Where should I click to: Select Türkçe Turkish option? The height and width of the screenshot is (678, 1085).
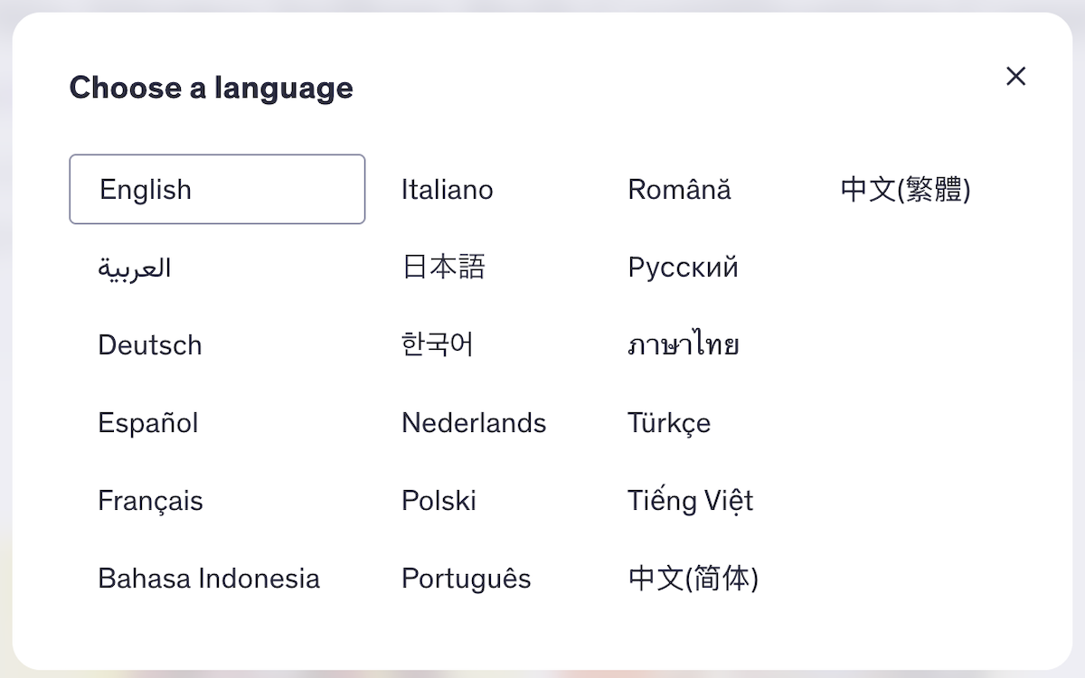pos(669,421)
